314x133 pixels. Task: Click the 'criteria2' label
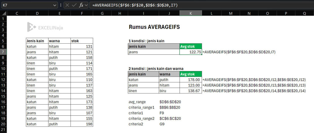[136, 124]
